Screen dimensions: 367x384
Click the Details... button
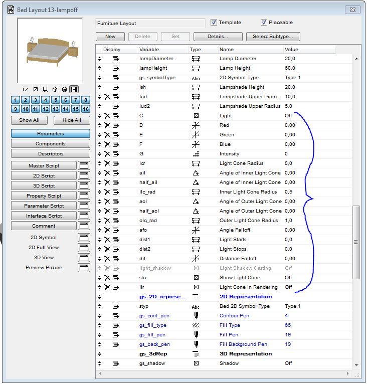(218, 37)
